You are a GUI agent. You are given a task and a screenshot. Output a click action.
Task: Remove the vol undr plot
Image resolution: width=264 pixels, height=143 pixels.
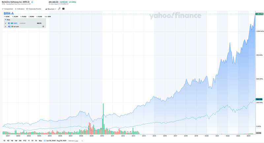tap(5, 27)
